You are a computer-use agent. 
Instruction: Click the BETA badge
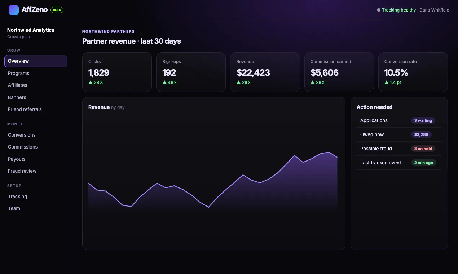tap(57, 10)
